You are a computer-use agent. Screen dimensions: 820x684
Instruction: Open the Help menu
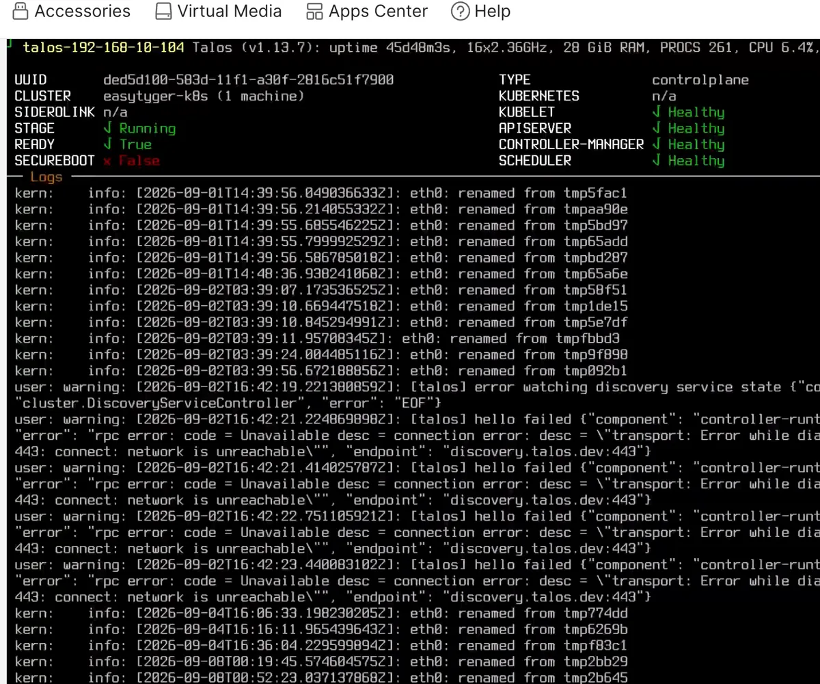pos(481,11)
